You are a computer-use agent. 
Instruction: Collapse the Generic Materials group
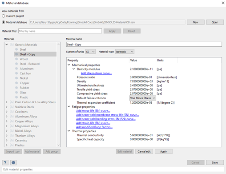pyautogui.click(x=7, y=45)
